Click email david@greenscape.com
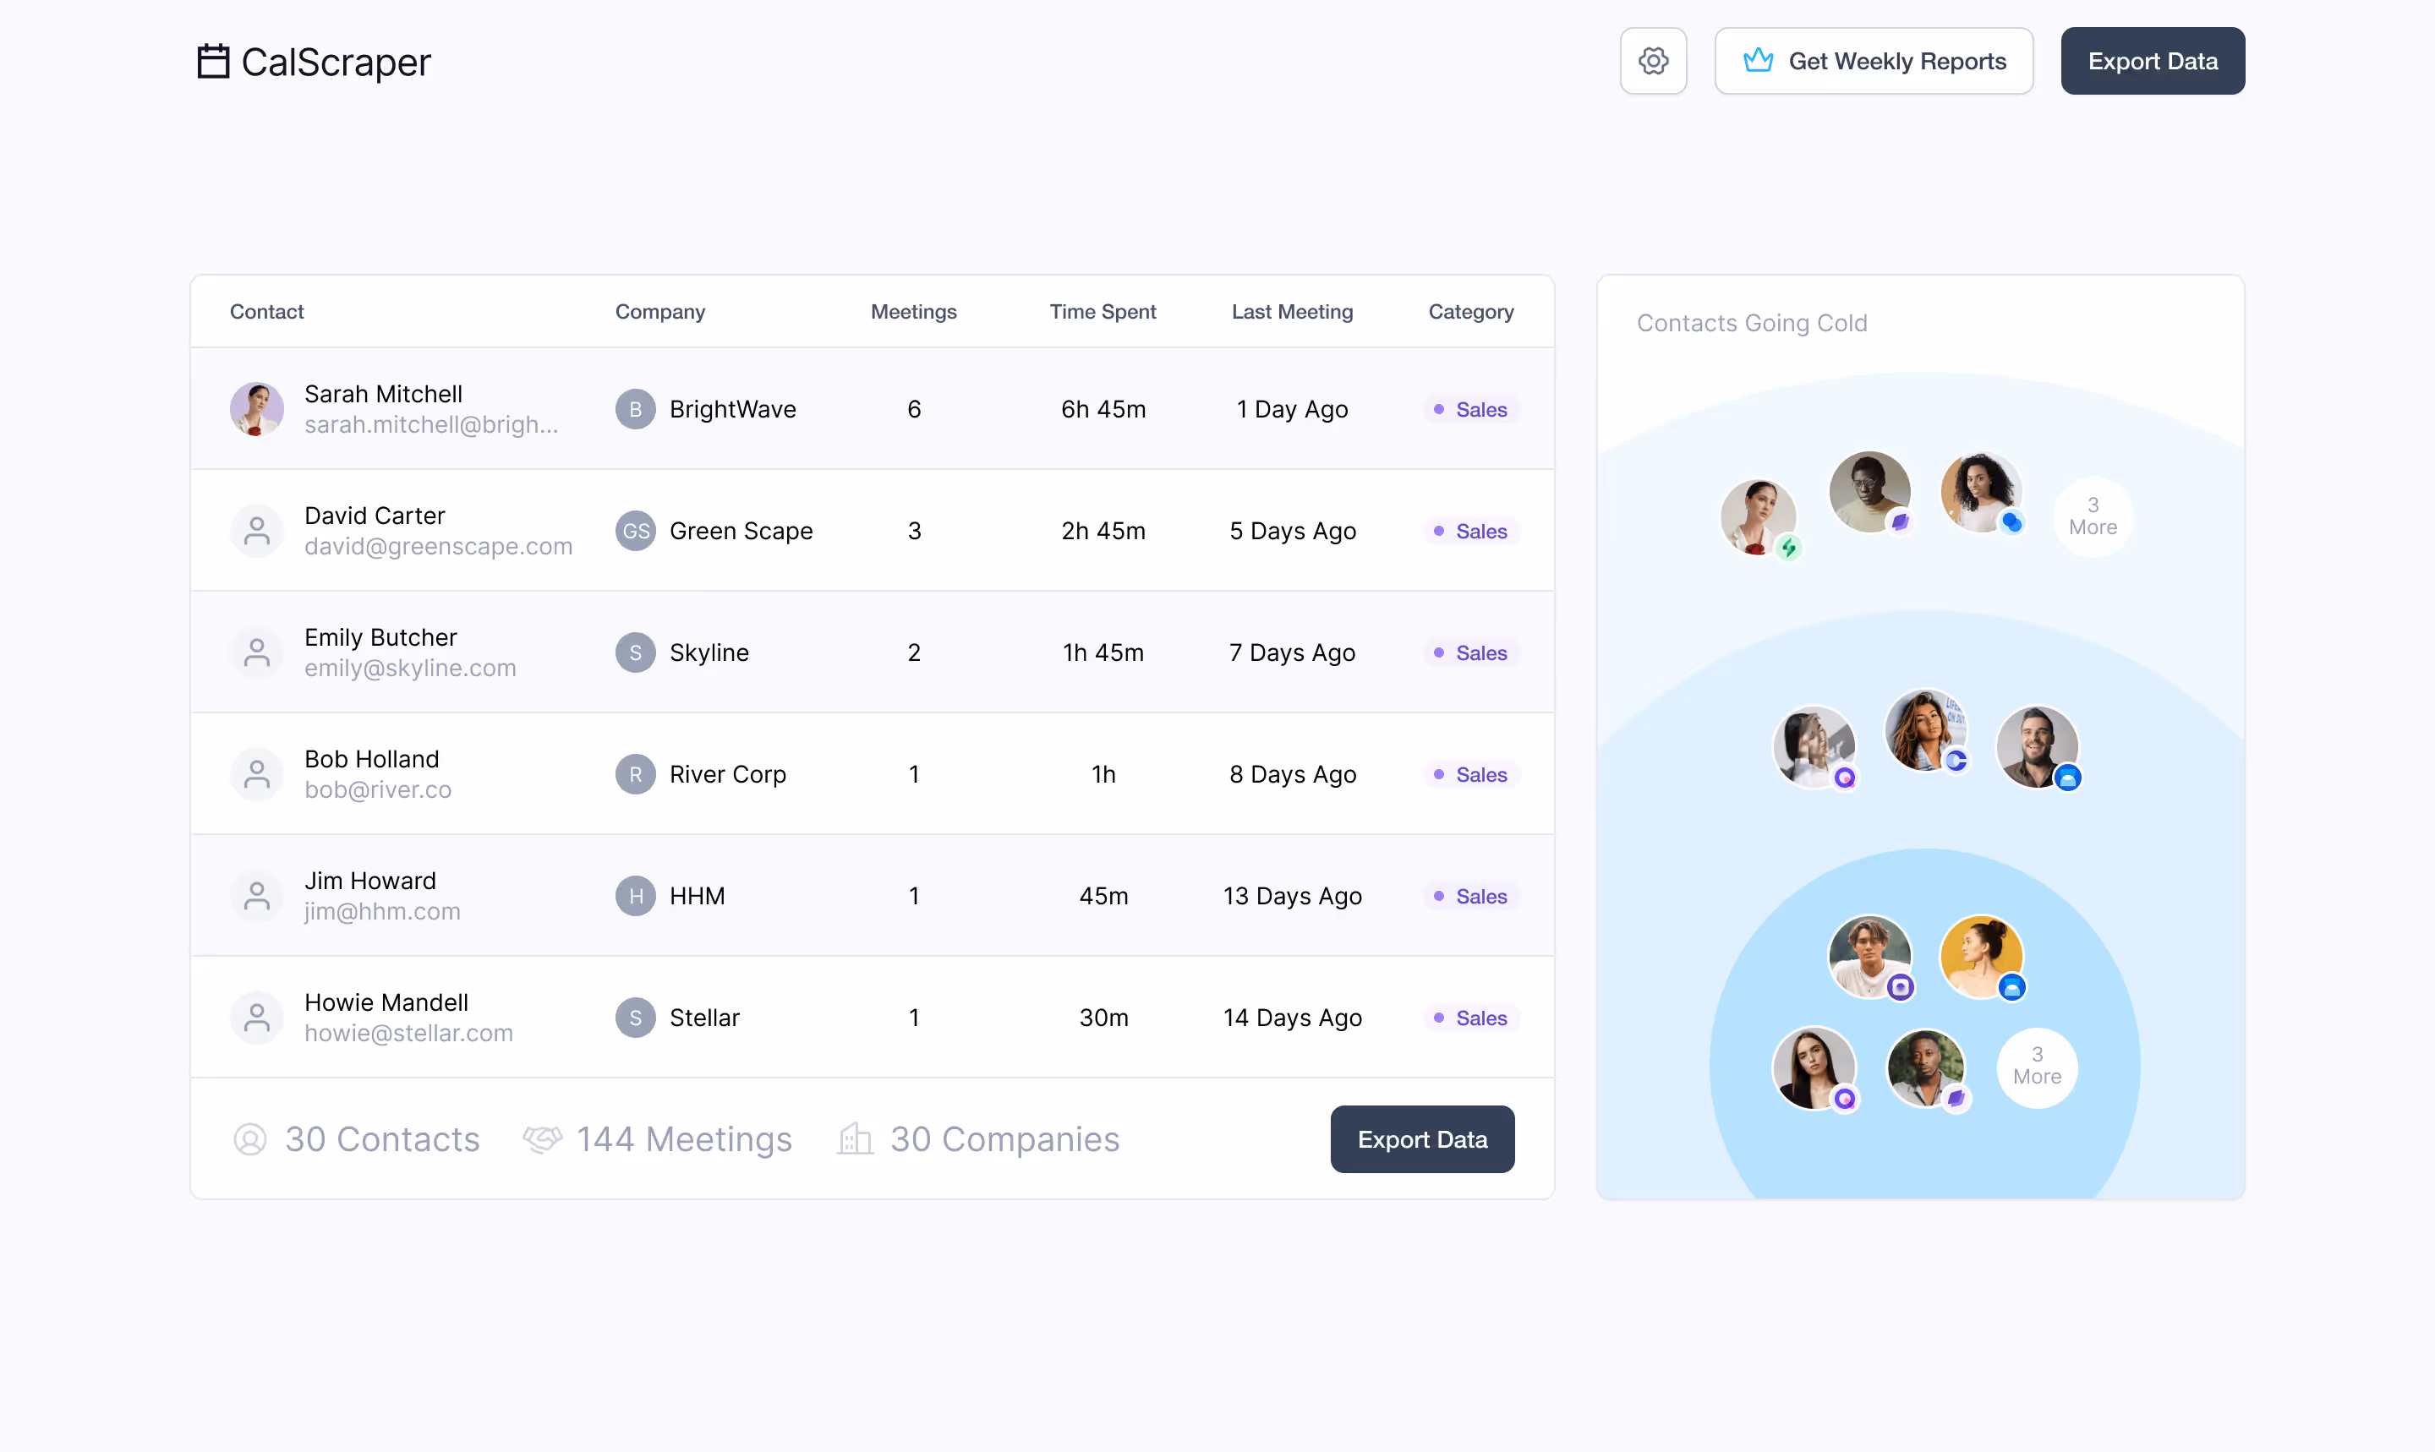2435x1452 pixels. tap(439, 546)
